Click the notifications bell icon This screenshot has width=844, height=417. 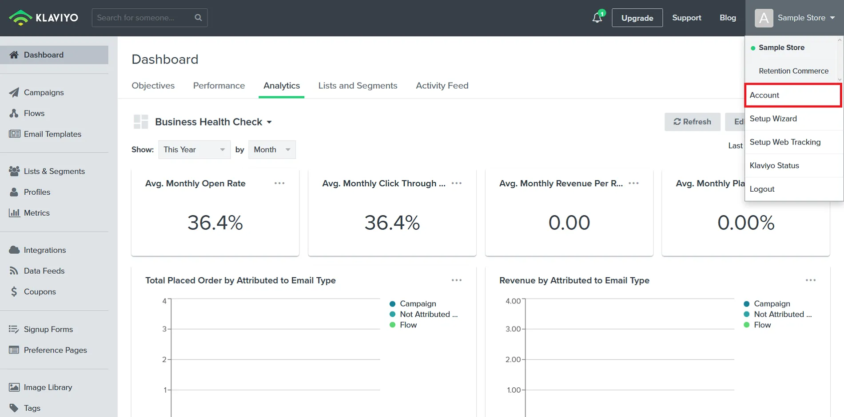[597, 18]
